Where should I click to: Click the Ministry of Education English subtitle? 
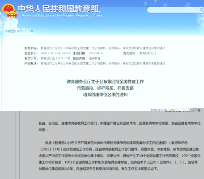pos(62,16)
